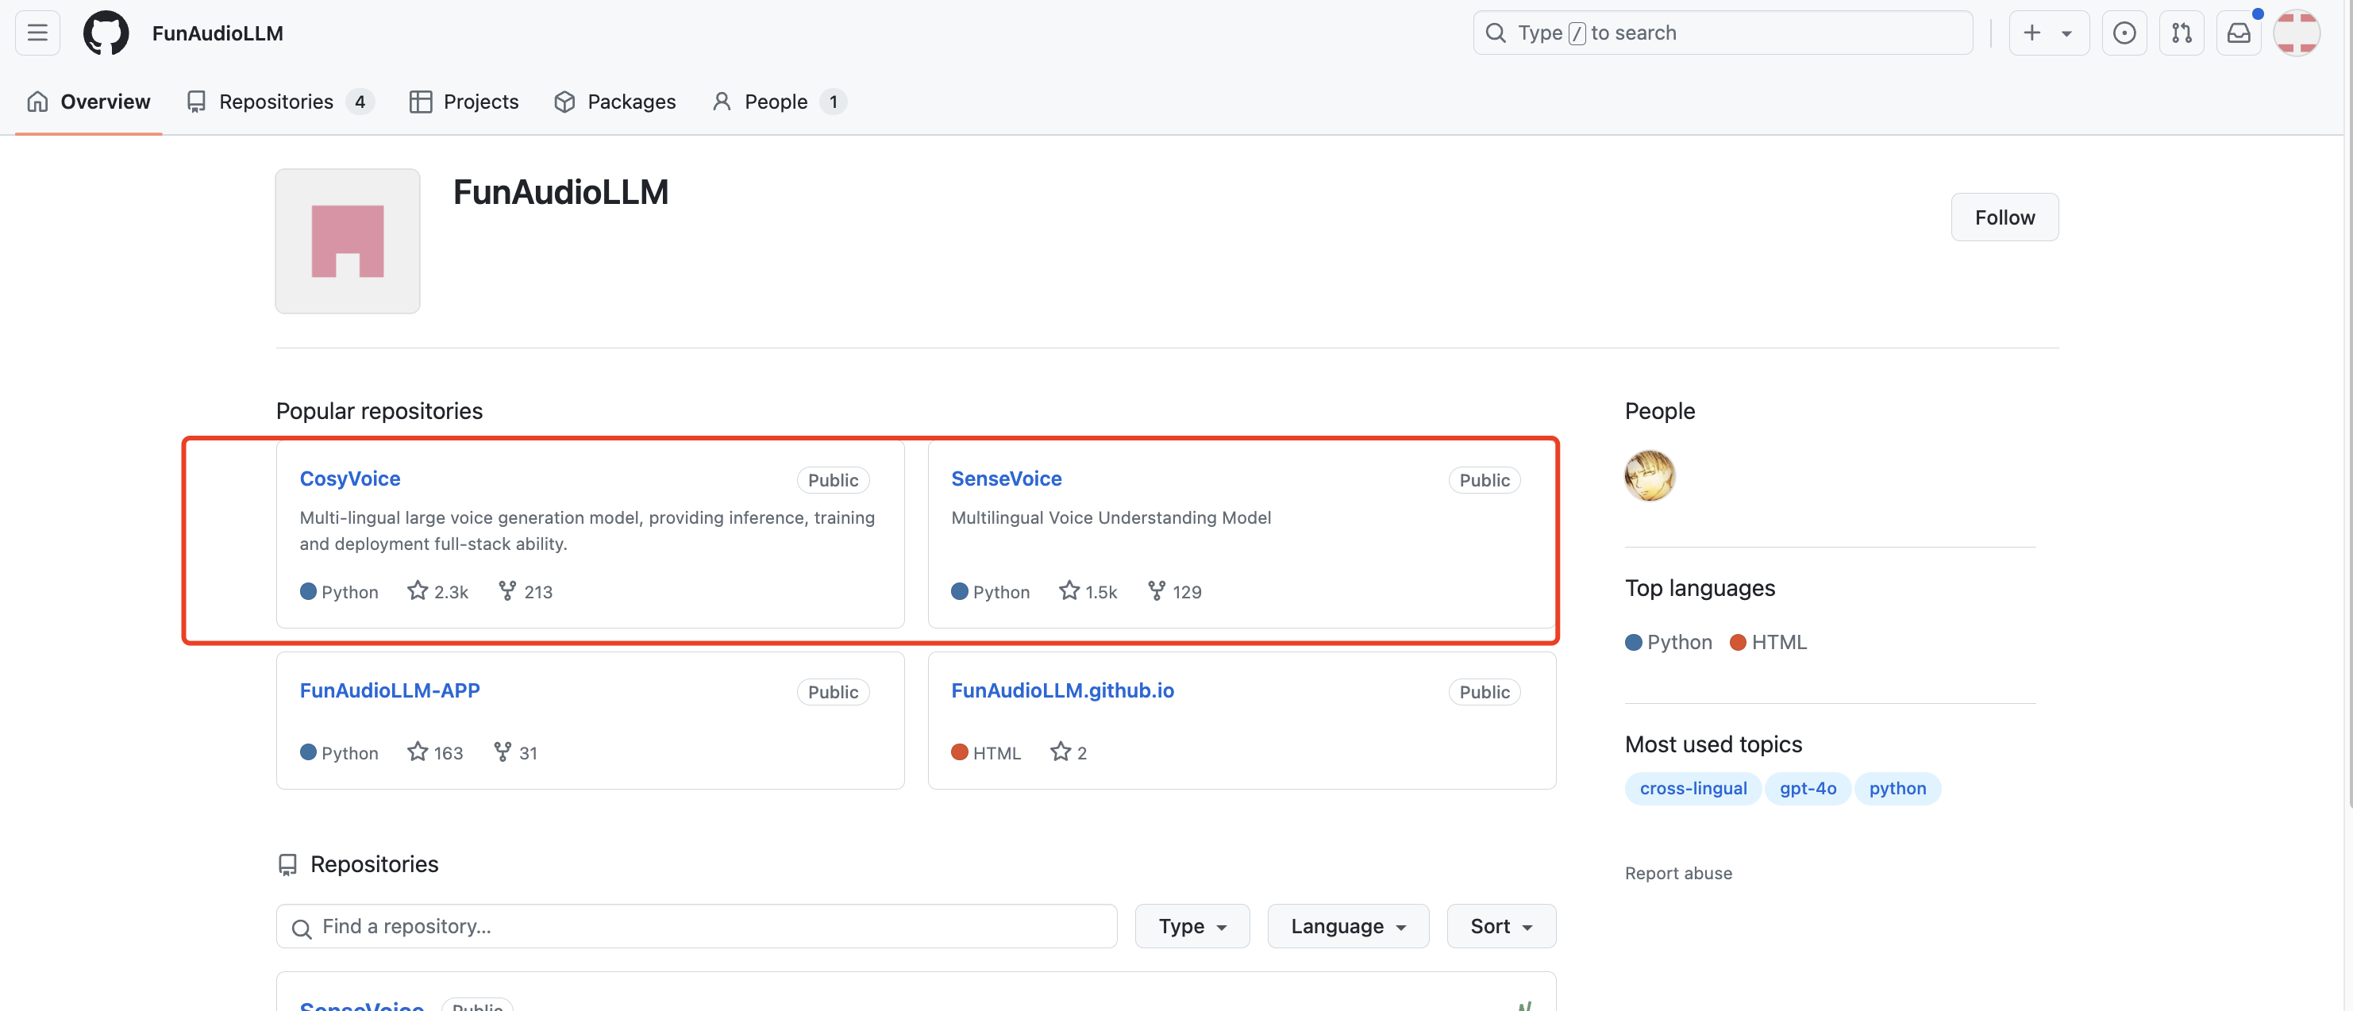Image resolution: width=2353 pixels, height=1011 pixels.
Task: Open the hamburger navigation menu
Action: 37,33
